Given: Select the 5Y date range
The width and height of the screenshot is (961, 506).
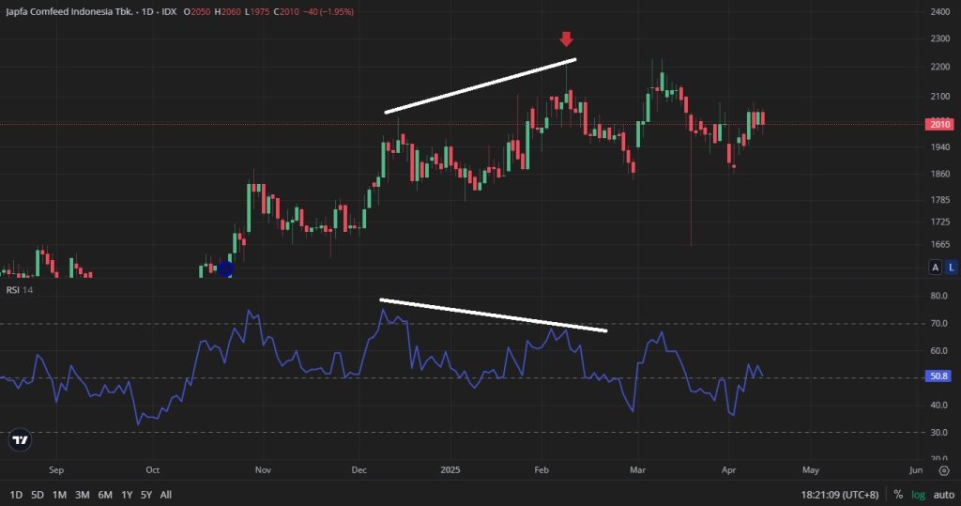Looking at the screenshot, I should tap(145, 495).
